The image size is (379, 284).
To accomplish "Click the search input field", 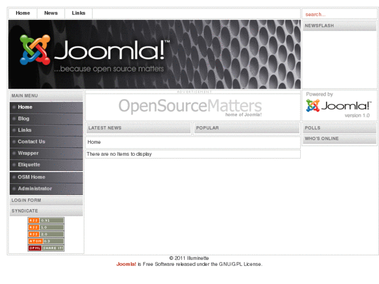I will click(x=339, y=15).
